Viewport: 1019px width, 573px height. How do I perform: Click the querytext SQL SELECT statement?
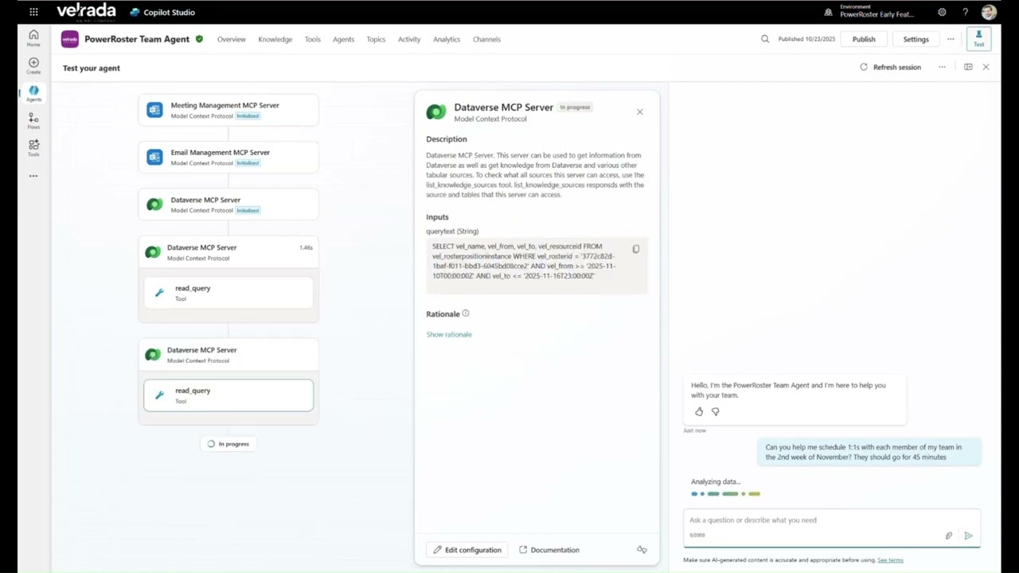click(525, 261)
